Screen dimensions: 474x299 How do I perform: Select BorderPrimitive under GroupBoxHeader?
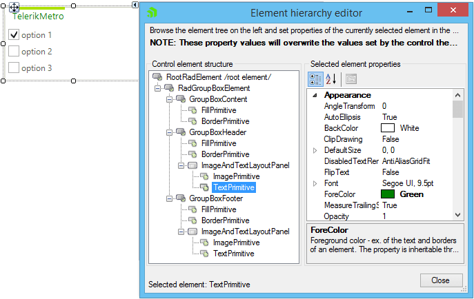point(225,154)
